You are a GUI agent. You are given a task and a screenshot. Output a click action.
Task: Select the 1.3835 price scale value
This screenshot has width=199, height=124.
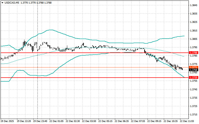point(194,13)
